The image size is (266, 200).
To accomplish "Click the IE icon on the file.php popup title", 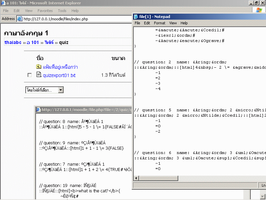I will point(38,109).
